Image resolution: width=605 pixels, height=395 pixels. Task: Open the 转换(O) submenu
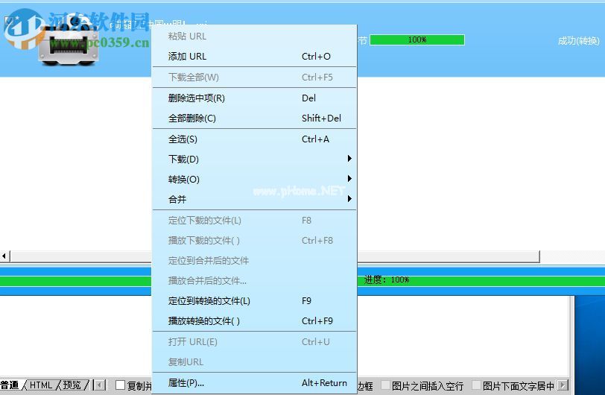(x=254, y=179)
